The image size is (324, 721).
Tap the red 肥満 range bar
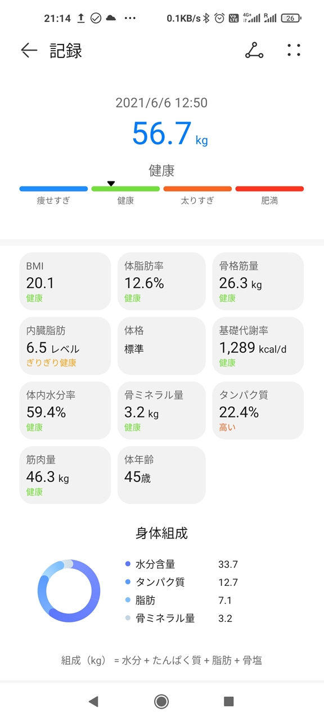pos(269,189)
